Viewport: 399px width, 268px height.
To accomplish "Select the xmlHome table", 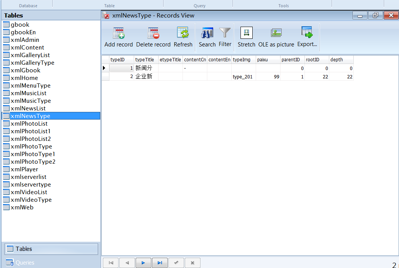I will (24, 78).
